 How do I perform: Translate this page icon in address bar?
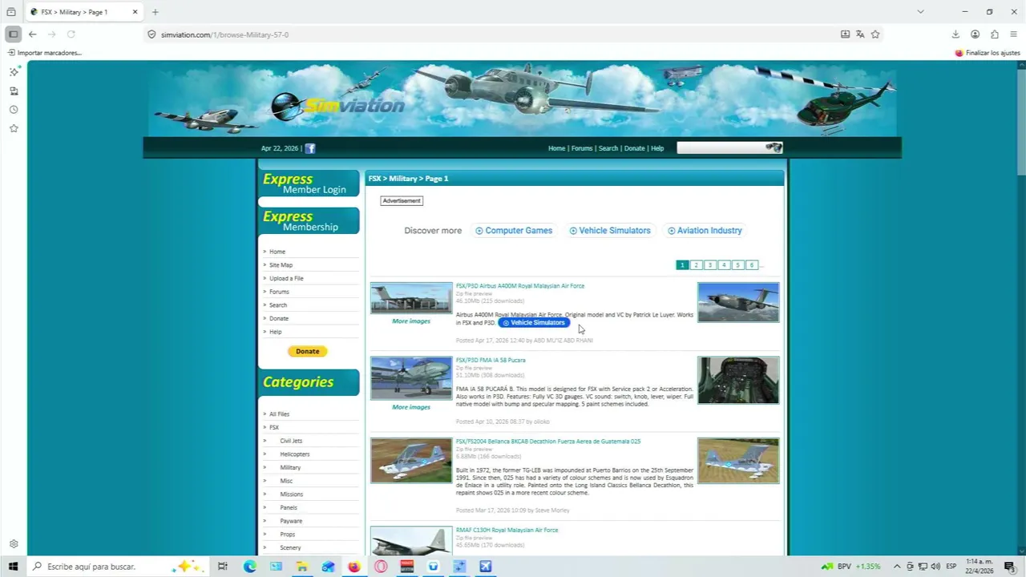click(860, 34)
